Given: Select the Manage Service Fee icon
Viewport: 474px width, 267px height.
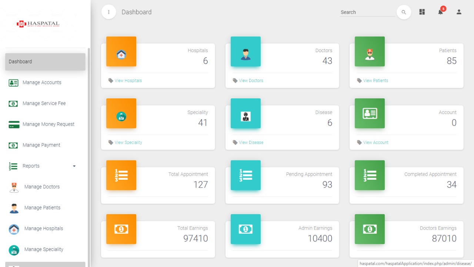Looking at the screenshot, I should [13, 104].
